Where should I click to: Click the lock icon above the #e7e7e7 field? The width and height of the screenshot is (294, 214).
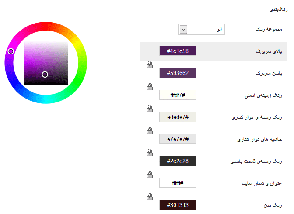point(150,131)
